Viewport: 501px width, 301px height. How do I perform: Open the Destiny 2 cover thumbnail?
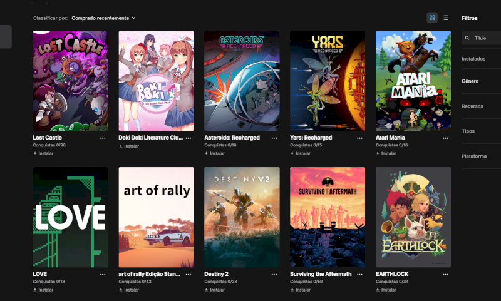[x=242, y=217]
